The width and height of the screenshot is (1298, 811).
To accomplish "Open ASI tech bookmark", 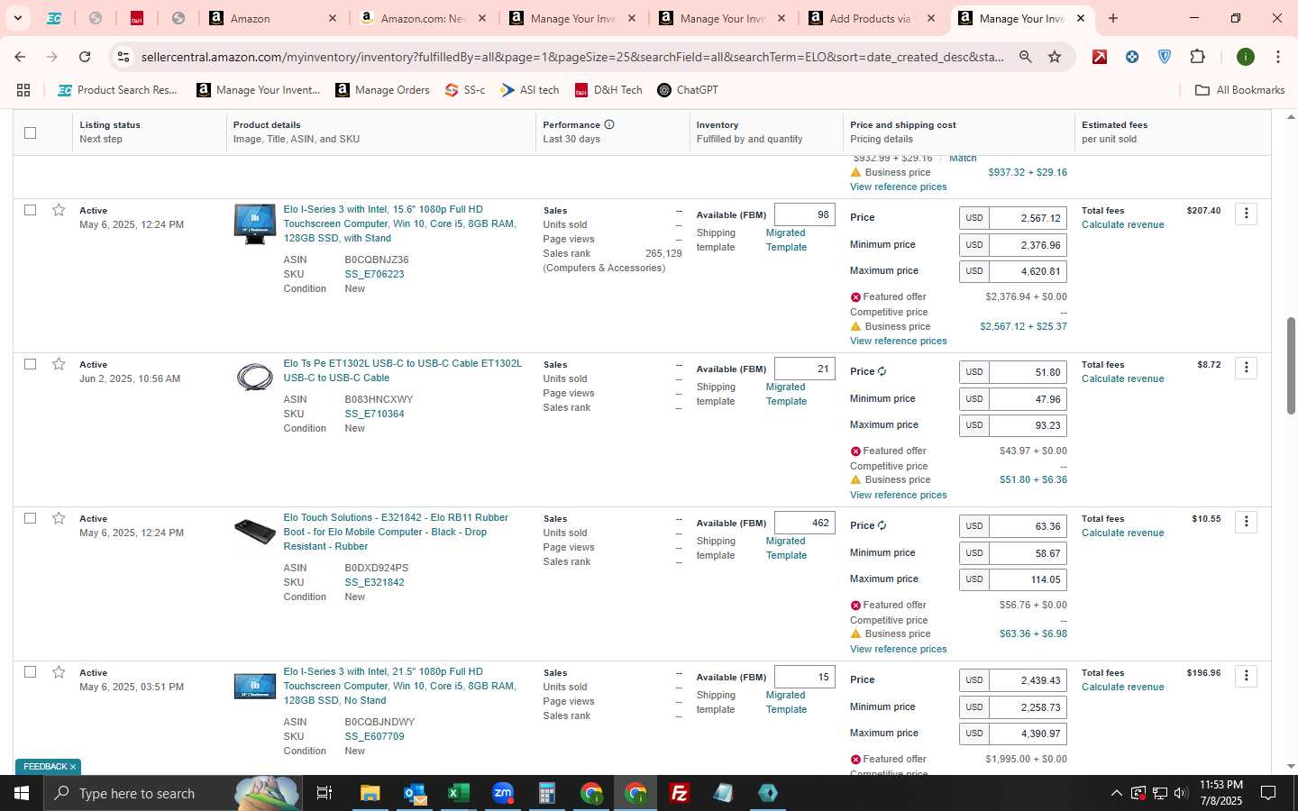I will coord(530,90).
